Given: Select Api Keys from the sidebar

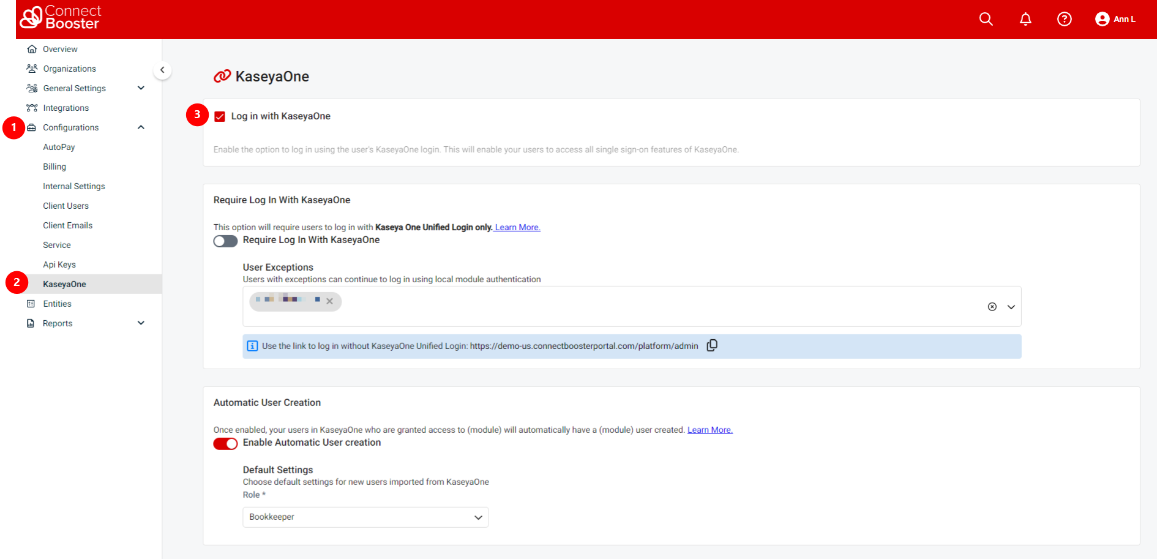Looking at the screenshot, I should coord(59,264).
